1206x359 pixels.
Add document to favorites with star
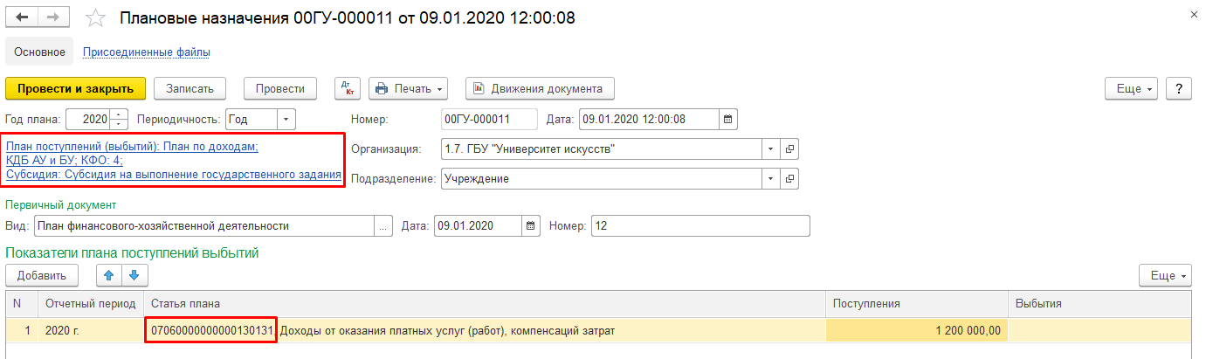[98, 18]
